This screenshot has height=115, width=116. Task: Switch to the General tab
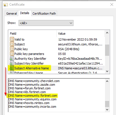12,14
